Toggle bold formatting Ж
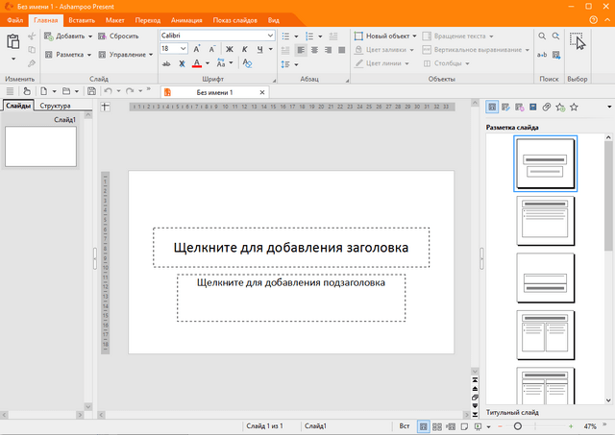The height and width of the screenshot is (435, 615). [230, 49]
